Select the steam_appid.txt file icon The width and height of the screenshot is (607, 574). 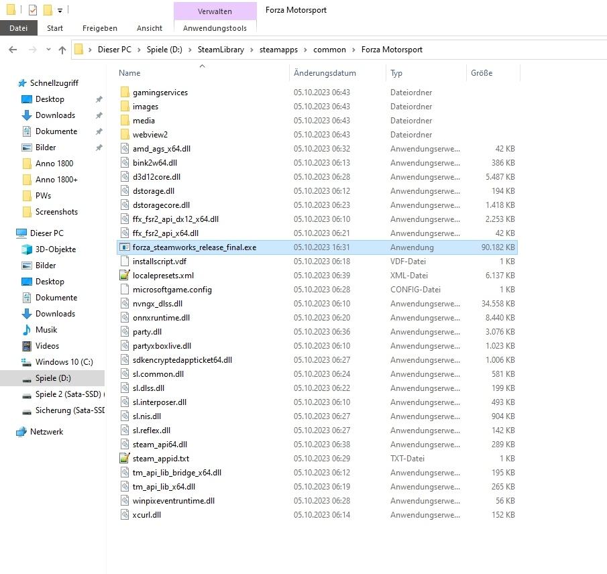[125, 458]
